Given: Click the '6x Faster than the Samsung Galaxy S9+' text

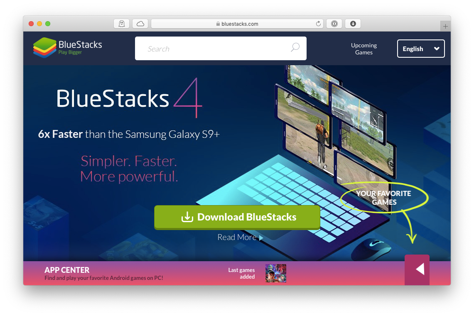Looking at the screenshot, I should pyautogui.click(x=129, y=134).
